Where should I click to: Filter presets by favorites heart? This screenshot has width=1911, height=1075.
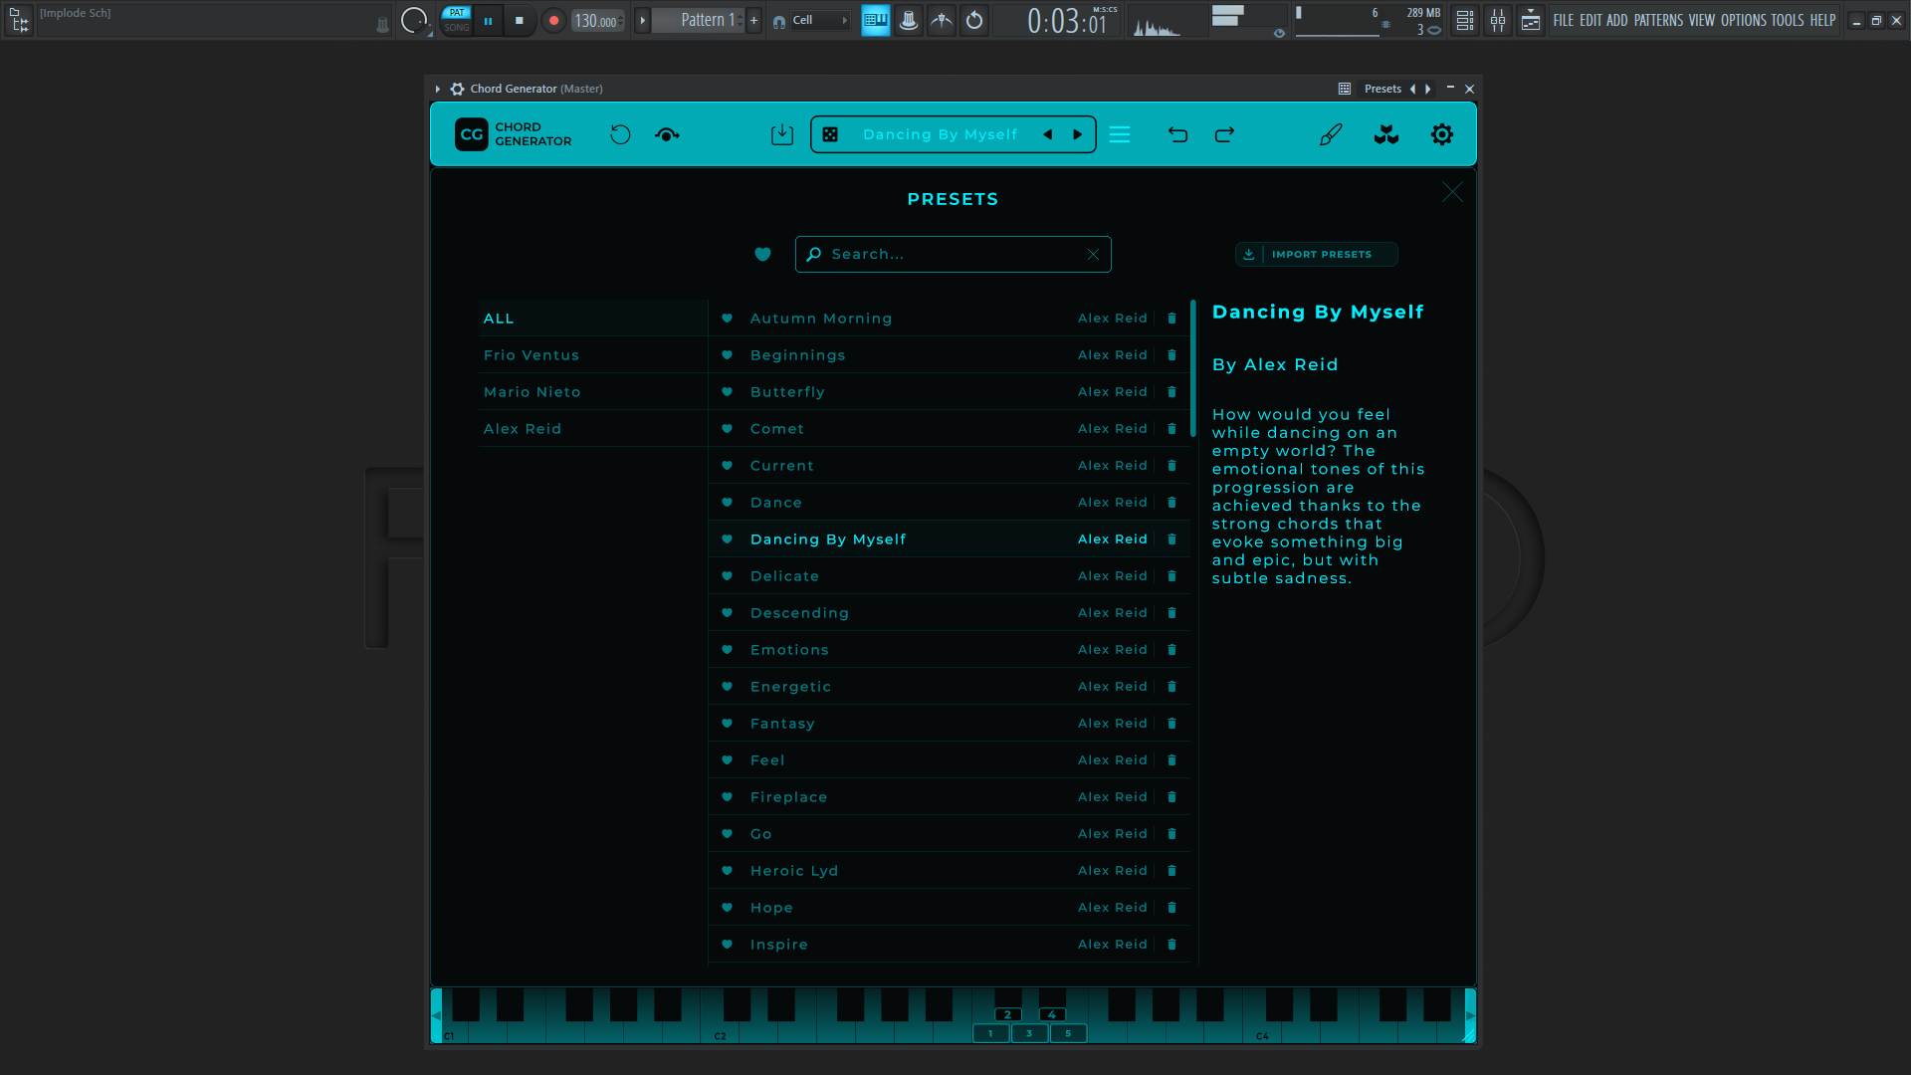point(762,254)
